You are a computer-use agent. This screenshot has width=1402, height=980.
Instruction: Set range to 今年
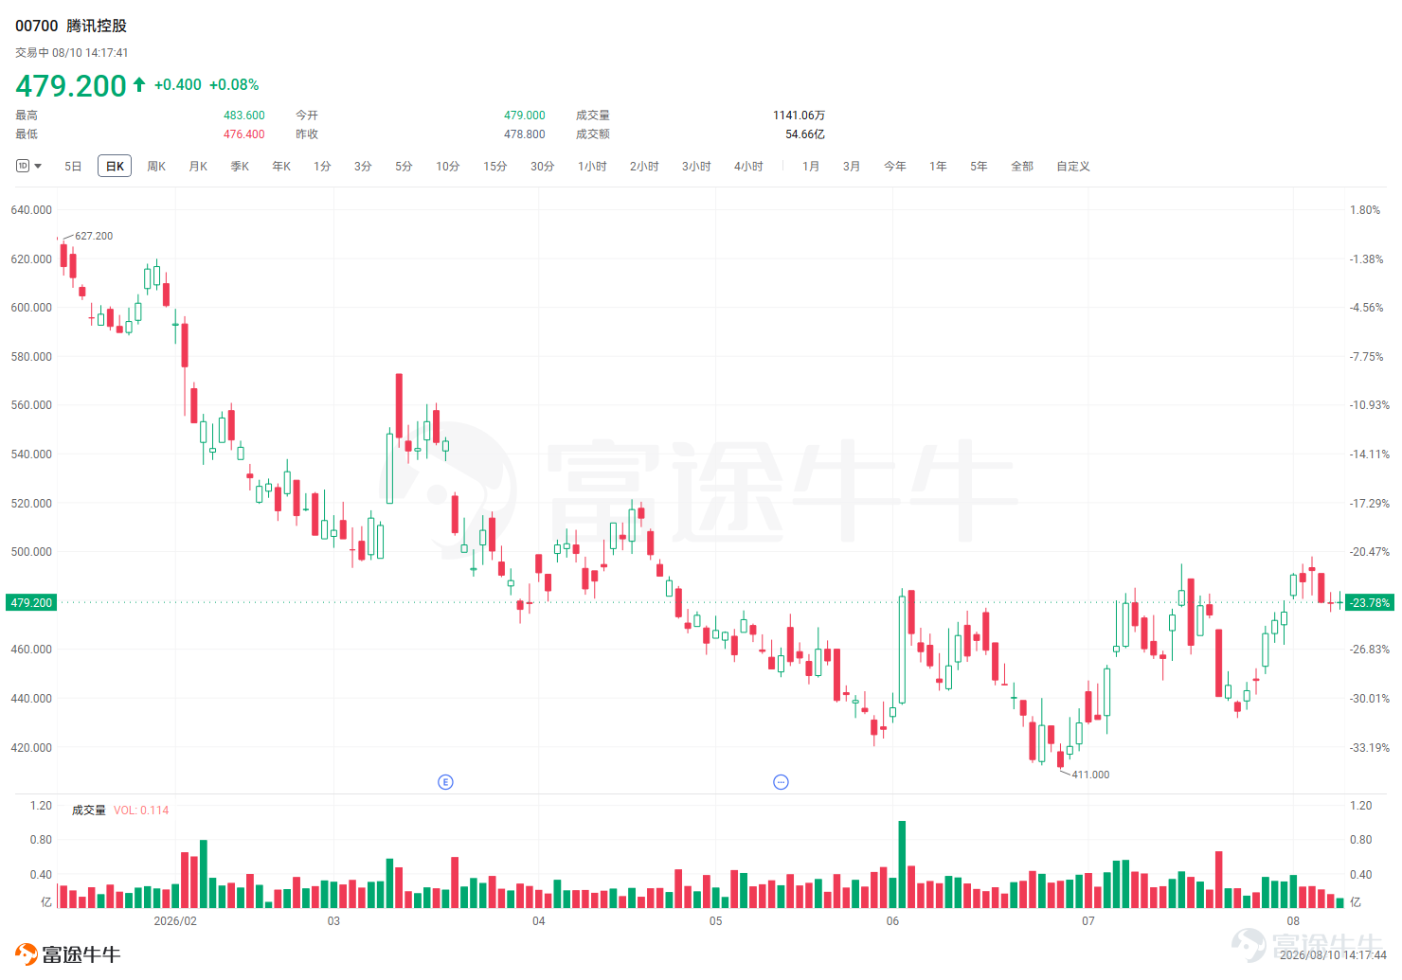pos(895,167)
